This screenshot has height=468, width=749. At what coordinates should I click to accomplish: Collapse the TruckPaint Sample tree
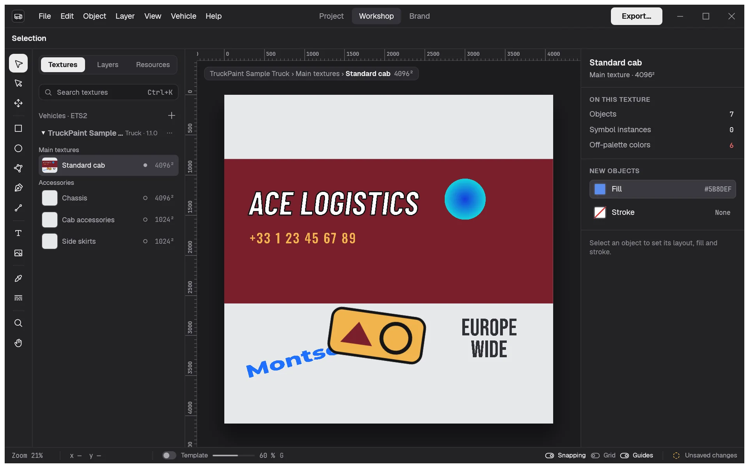coord(43,133)
